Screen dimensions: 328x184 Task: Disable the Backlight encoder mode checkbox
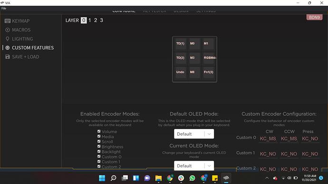point(99,151)
